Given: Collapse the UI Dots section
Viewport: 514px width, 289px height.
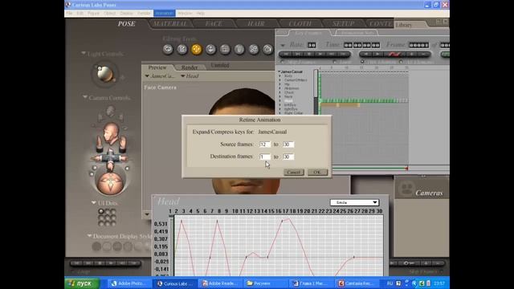Looking at the screenshot, I should 94,203.
